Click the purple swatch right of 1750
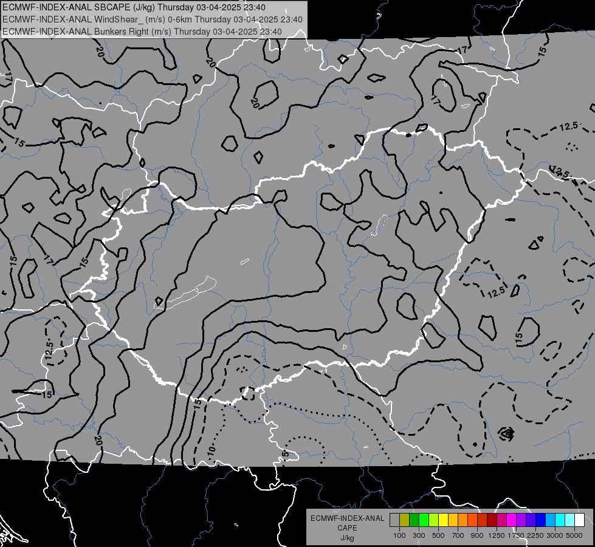The image size is (595, 547). pos(521,520)
